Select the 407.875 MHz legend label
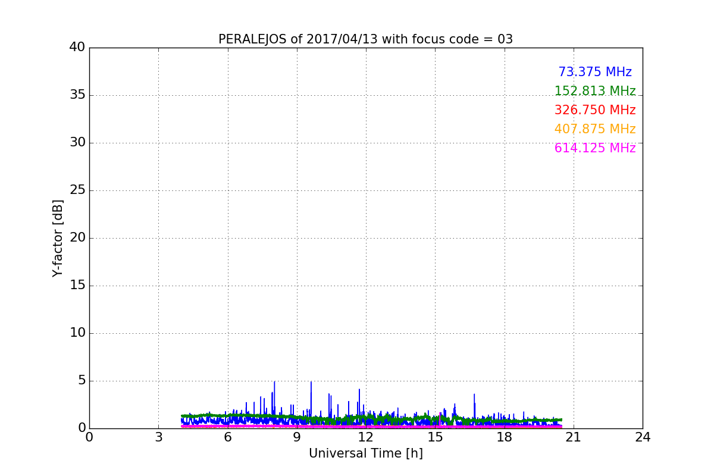The image size is (714, 476). click(x=595, y=129)
